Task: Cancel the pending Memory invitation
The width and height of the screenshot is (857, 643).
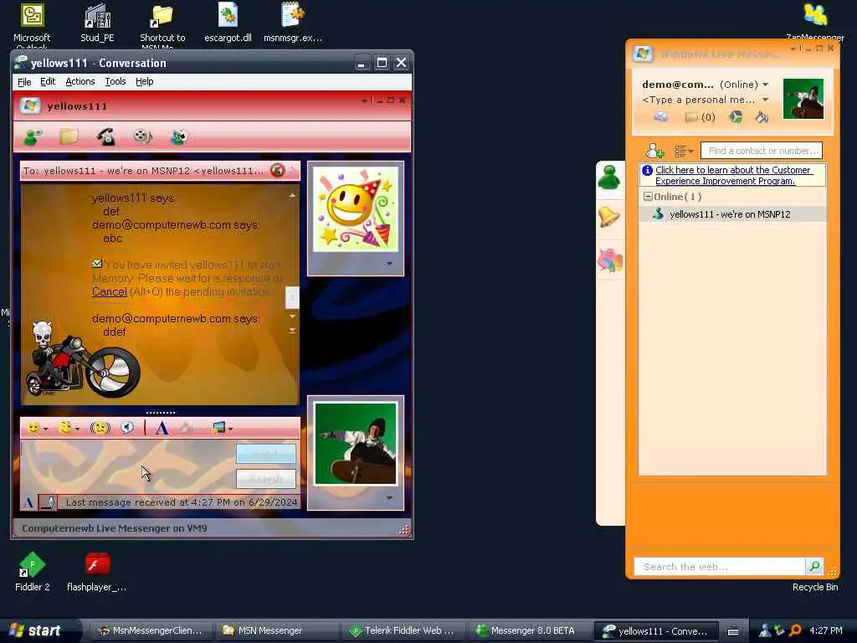Action: tap(110, 292)
